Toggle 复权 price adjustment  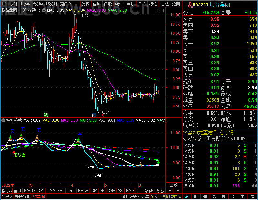85,4
